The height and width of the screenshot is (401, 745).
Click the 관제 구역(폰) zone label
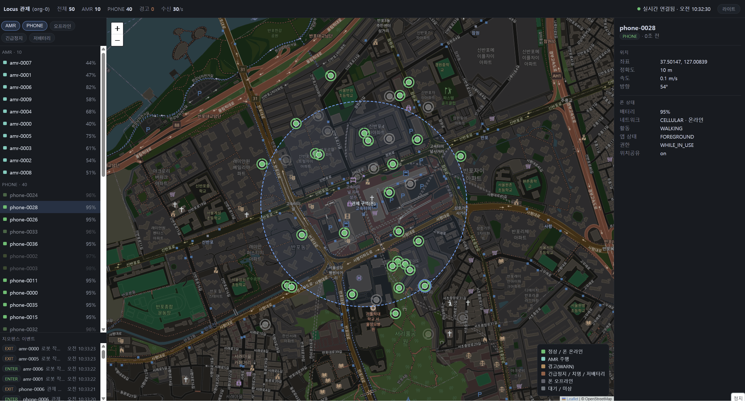tap(363, 203)
